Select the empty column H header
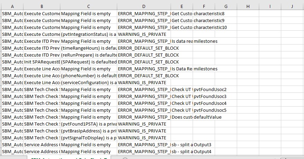Image resolution: width=304 pixels, height=159 pixels. (x=248, y=6)
